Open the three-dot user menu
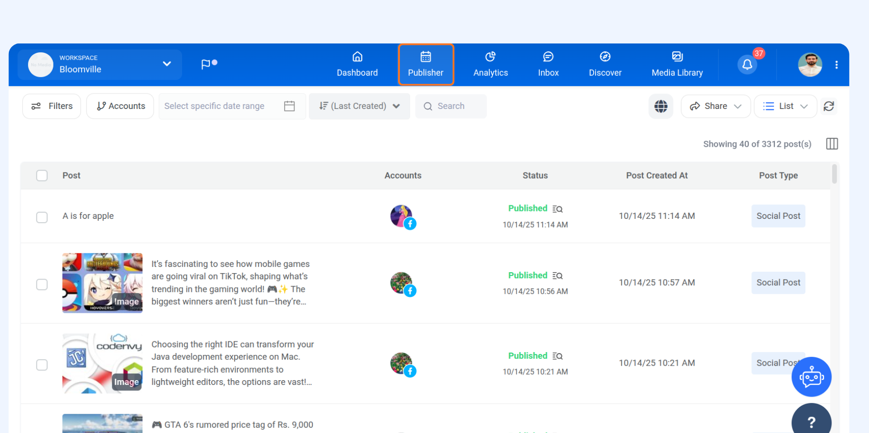 click(x=836, y=65)
